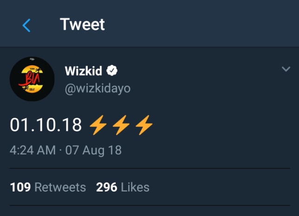Select the 01.10.18 tweet text
This screenshot has height=216, width=299.
(x=46, y=125)
